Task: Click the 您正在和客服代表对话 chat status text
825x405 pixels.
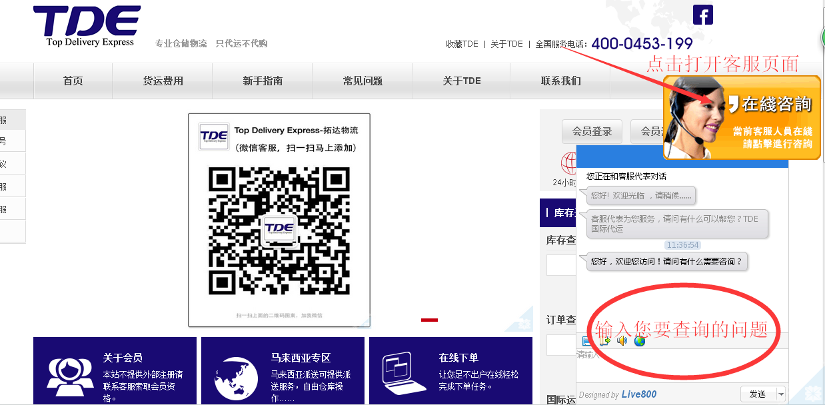Action: click(x=626, y=177)
